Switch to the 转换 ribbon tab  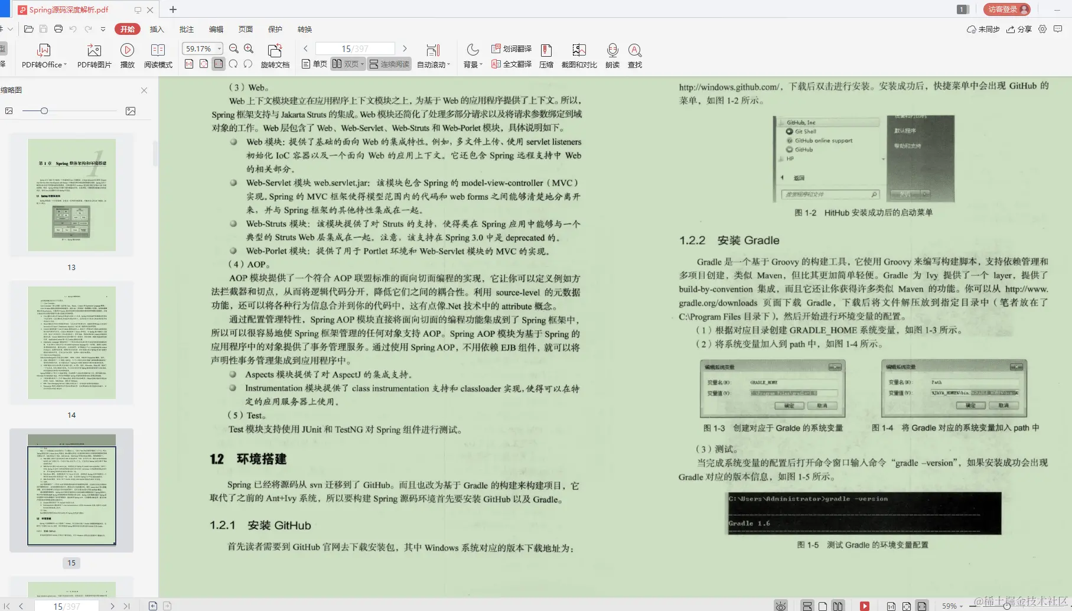(x=304, y=29)
